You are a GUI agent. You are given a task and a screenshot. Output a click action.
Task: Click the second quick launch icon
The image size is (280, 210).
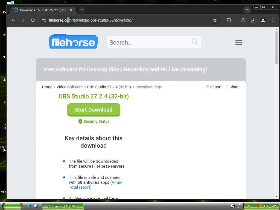pyautogui.click(x=36, y=206)
